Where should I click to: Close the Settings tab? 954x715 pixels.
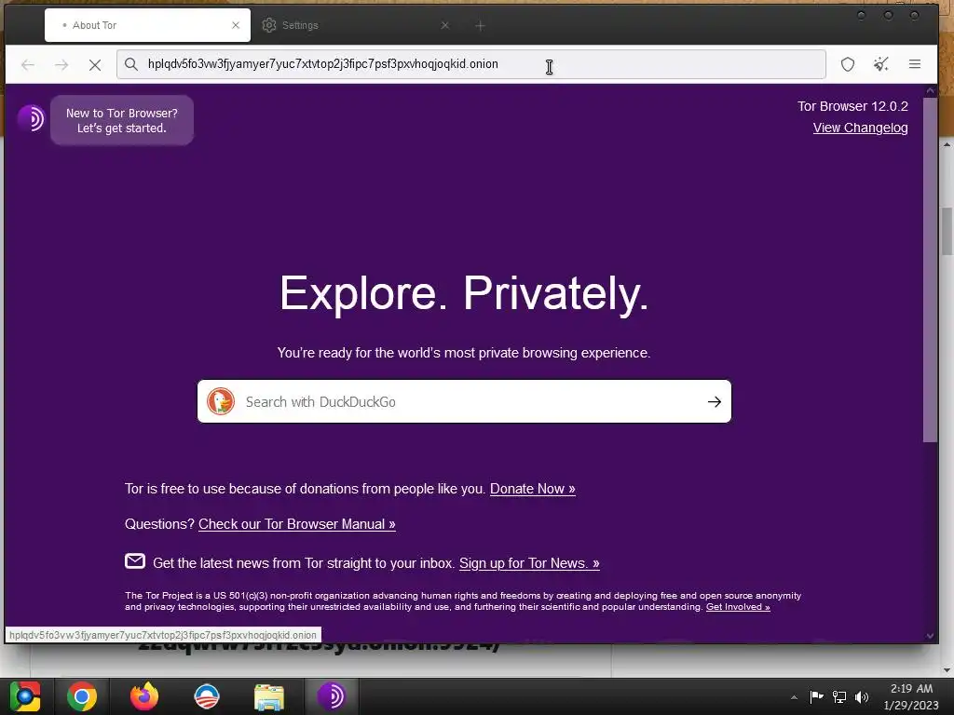click(x=444, y=25)
